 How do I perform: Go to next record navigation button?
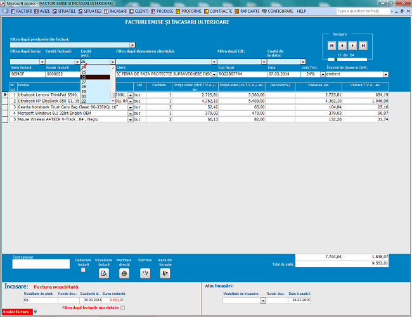tap(352, 46)
